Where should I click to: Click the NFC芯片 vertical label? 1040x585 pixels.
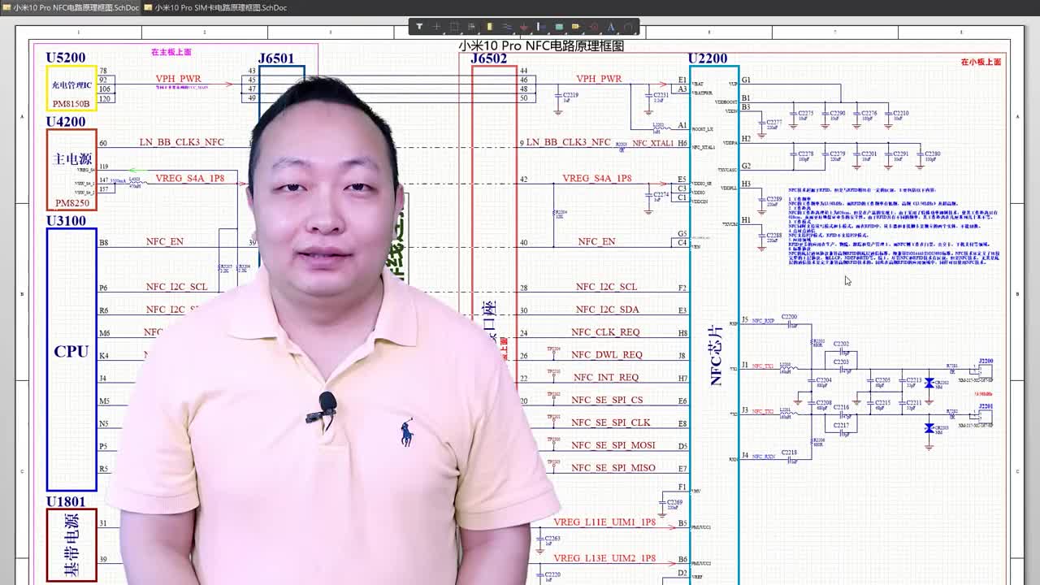point(715,355)
